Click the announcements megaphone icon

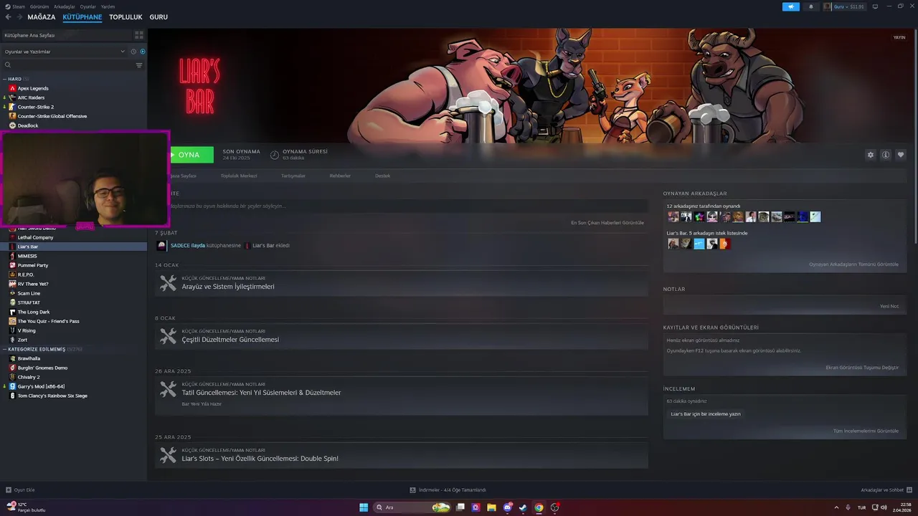(x=791, y=6)
